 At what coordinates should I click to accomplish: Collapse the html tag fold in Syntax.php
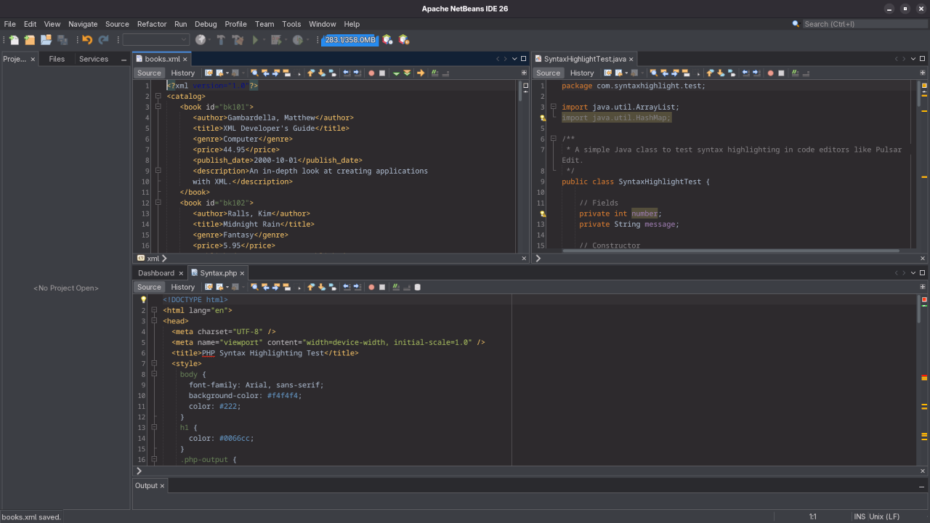pyautogui.click(x=154, y=310)
